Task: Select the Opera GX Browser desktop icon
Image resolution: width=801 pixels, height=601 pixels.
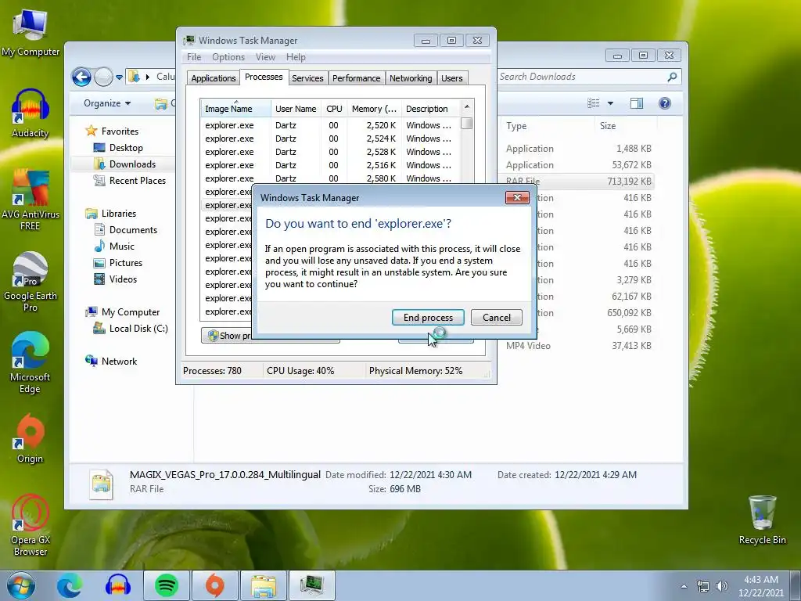Action: click(x=31, y=525)
